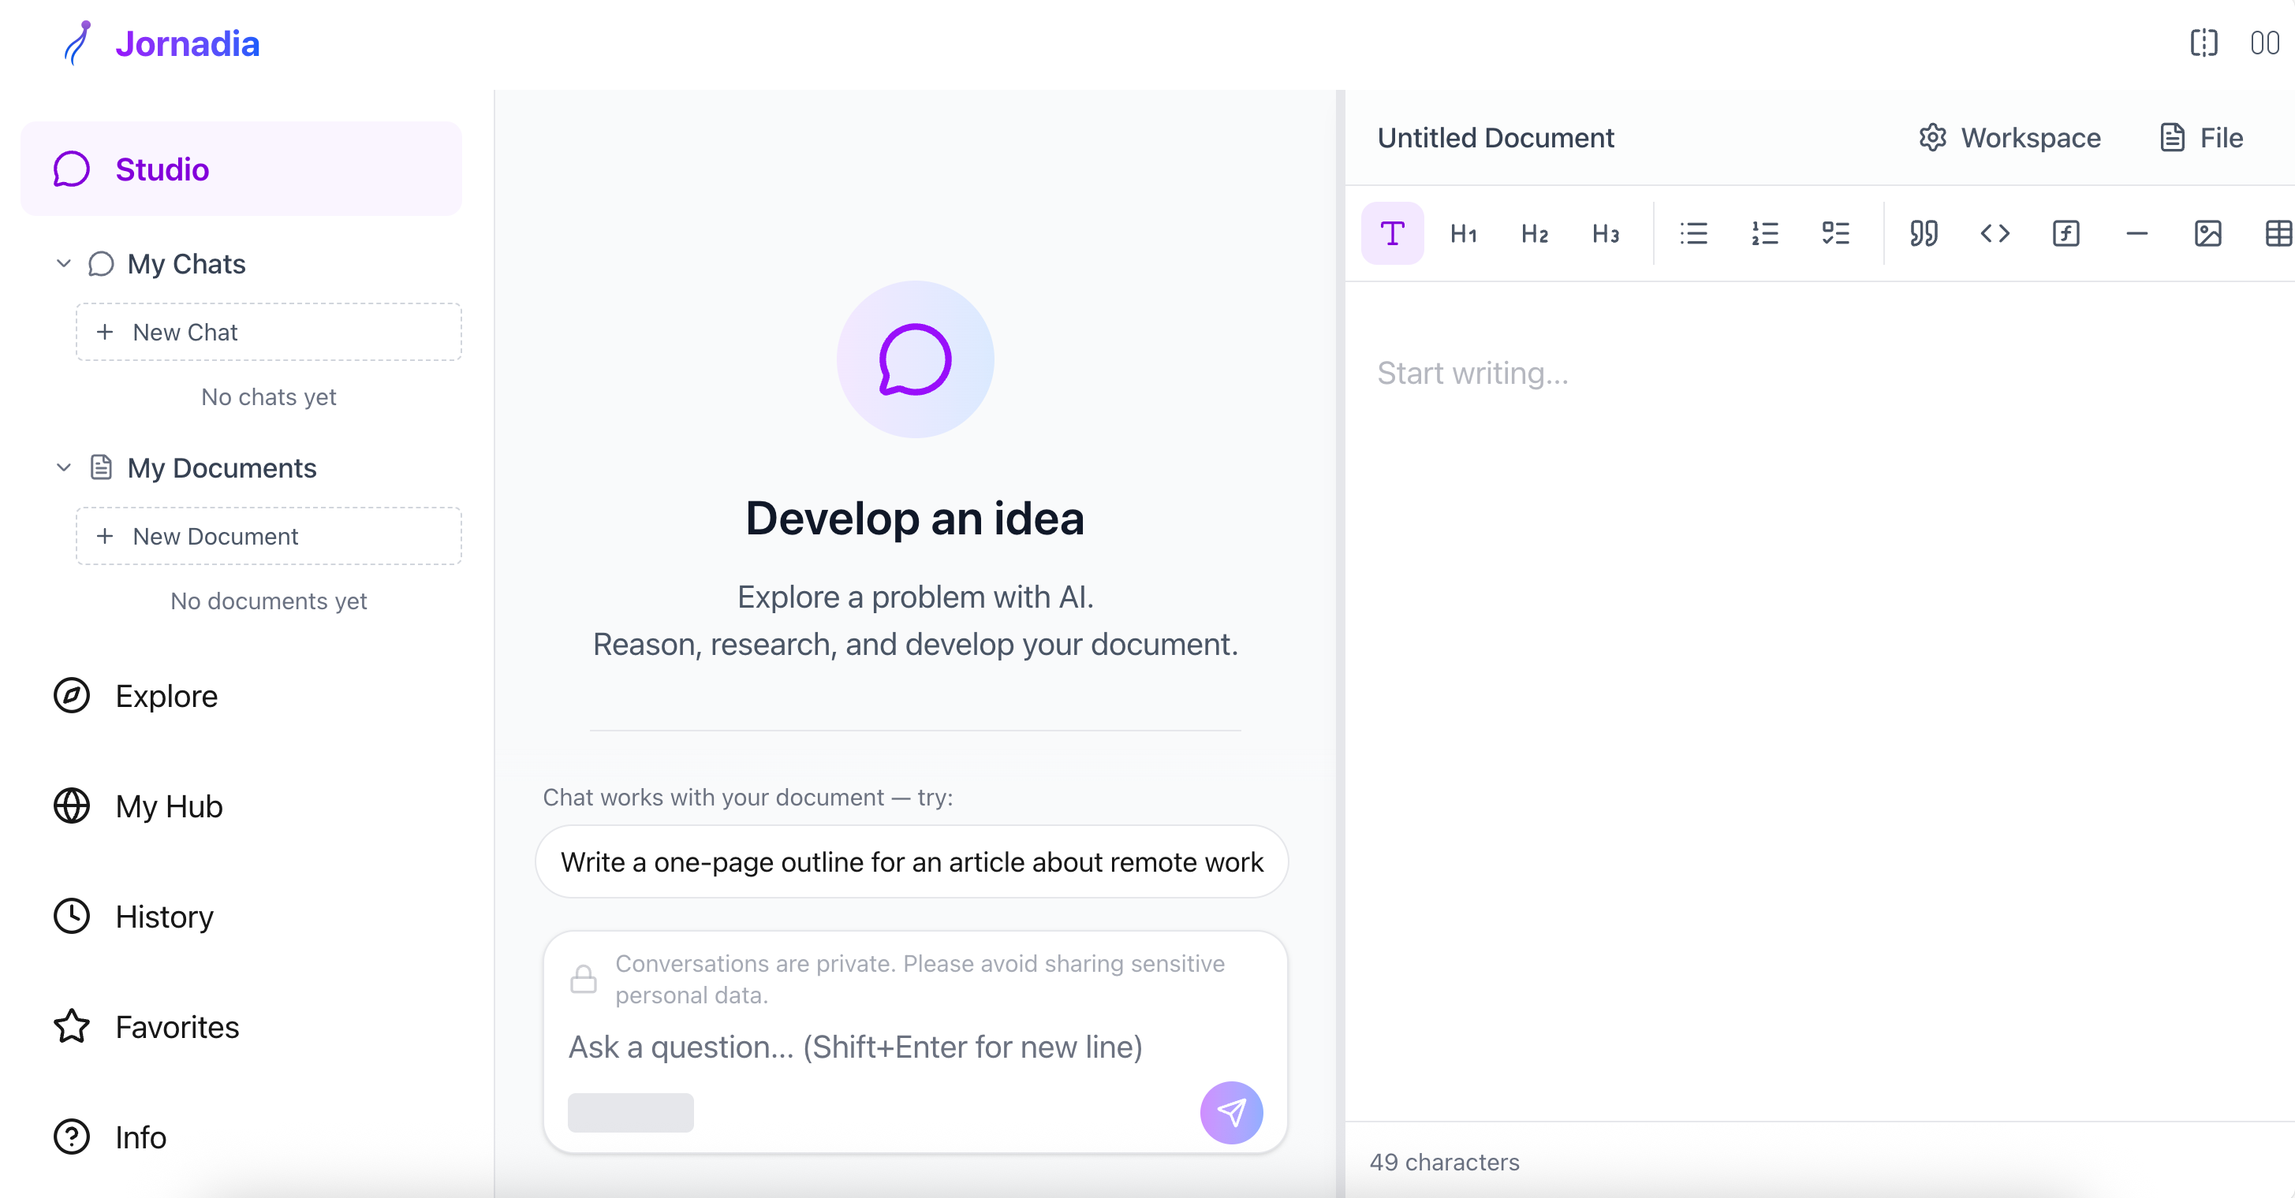2295x1198 pixels.
Task: Go to History in the sidebar
Action: coord(164,917)
